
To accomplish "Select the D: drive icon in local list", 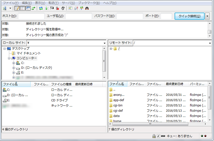I will click(5, 96).
